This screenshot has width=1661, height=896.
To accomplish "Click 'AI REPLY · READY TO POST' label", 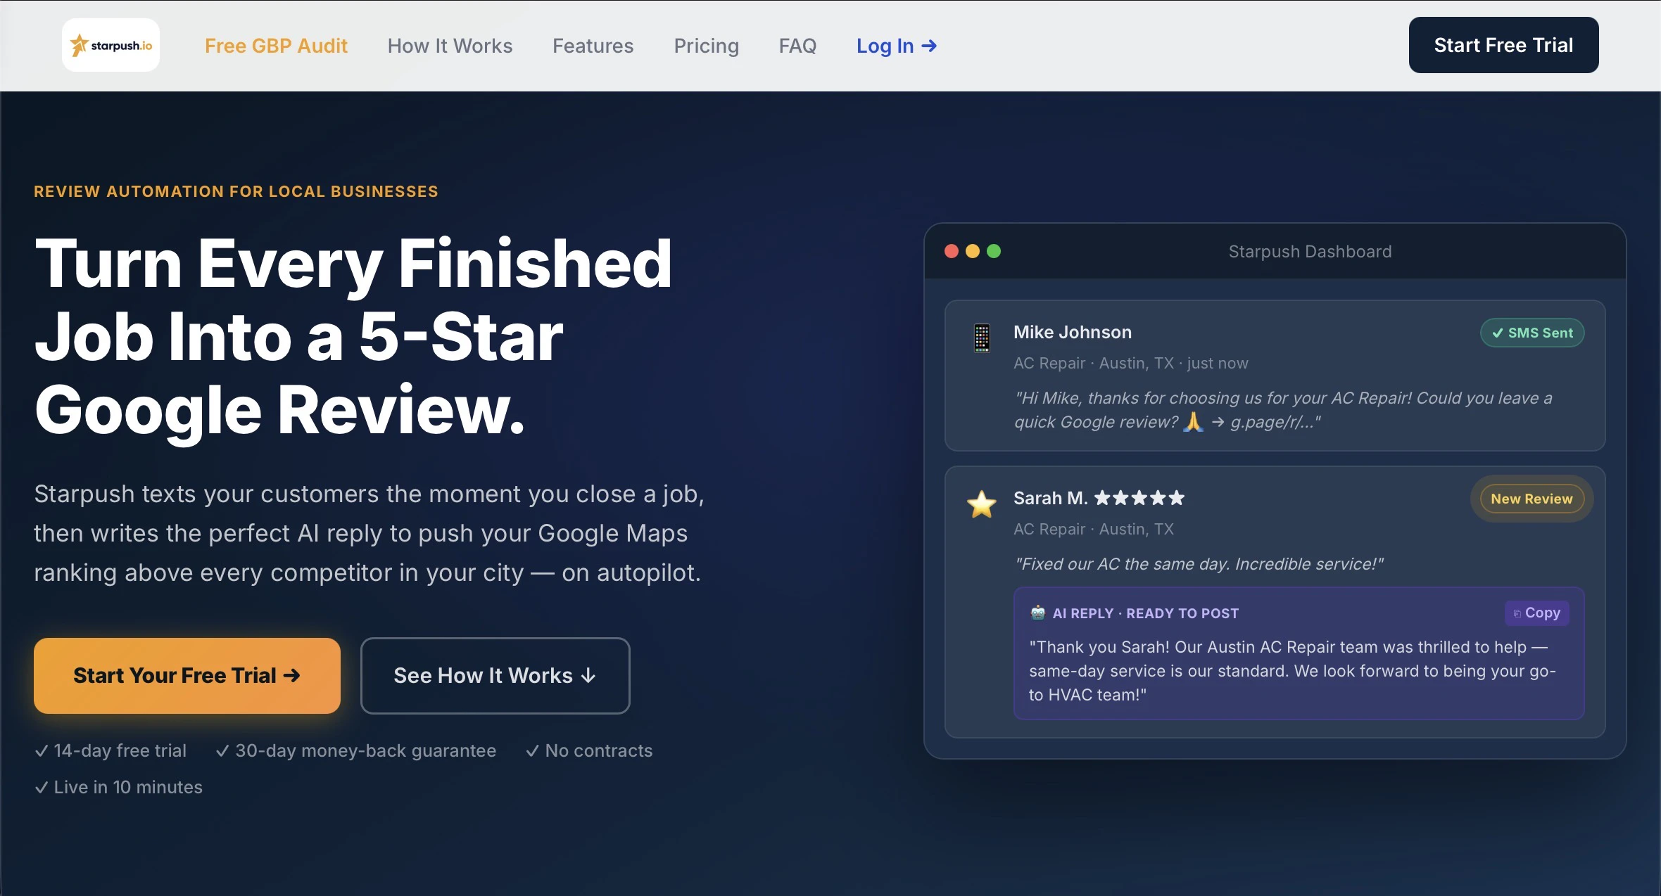I will (1146, 613).
